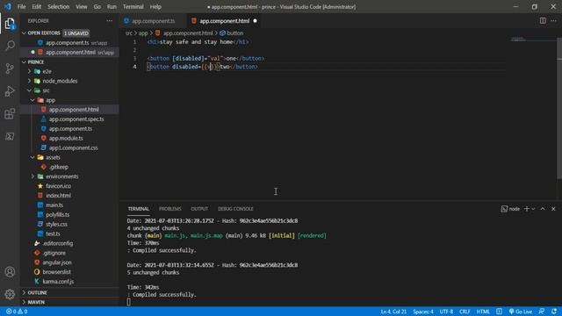Open the Selection menu
The width and height of the screenshot is (562, 316).
point(58,6)
